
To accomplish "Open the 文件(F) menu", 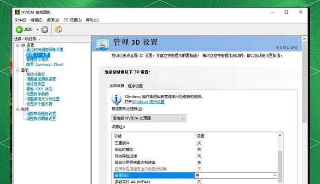I will (20, 20).
